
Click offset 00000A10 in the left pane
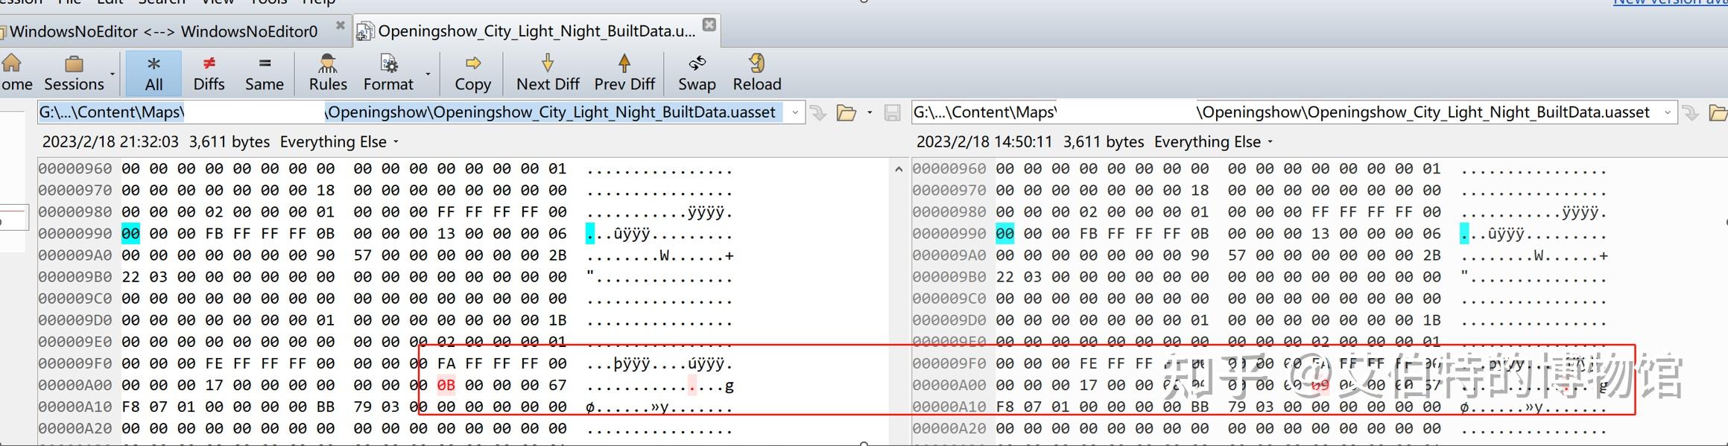click(x=75, y=407)
